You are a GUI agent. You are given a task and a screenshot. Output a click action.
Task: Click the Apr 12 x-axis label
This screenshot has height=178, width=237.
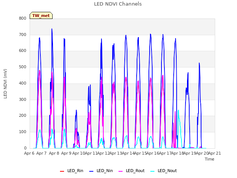click(103, 153)
